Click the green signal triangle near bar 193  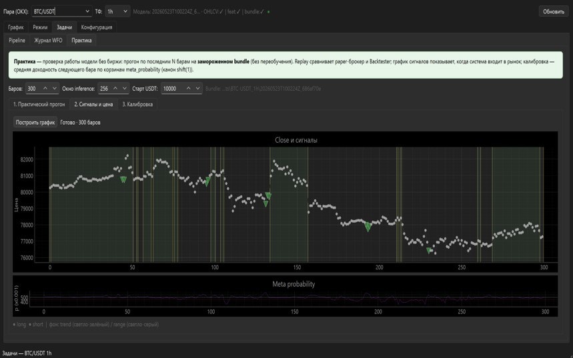tap(368, 227)
